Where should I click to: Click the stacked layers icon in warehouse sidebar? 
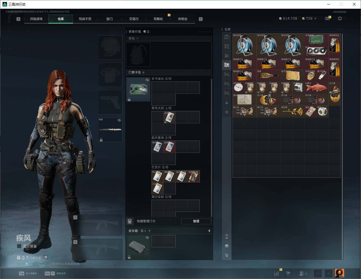(x=227, y=246)
